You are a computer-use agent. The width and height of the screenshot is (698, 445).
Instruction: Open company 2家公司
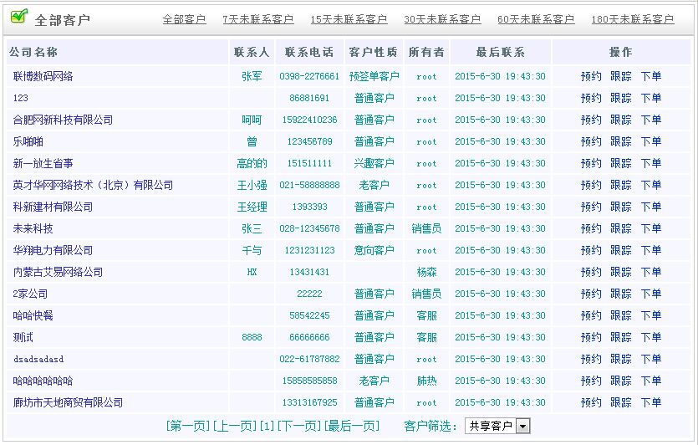tap(30, 294)
